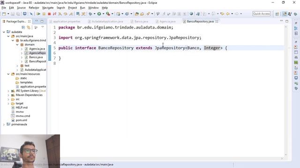Click the New wizard toolbar icon
This screenshot has width=300, height=168.
[4, 14]
